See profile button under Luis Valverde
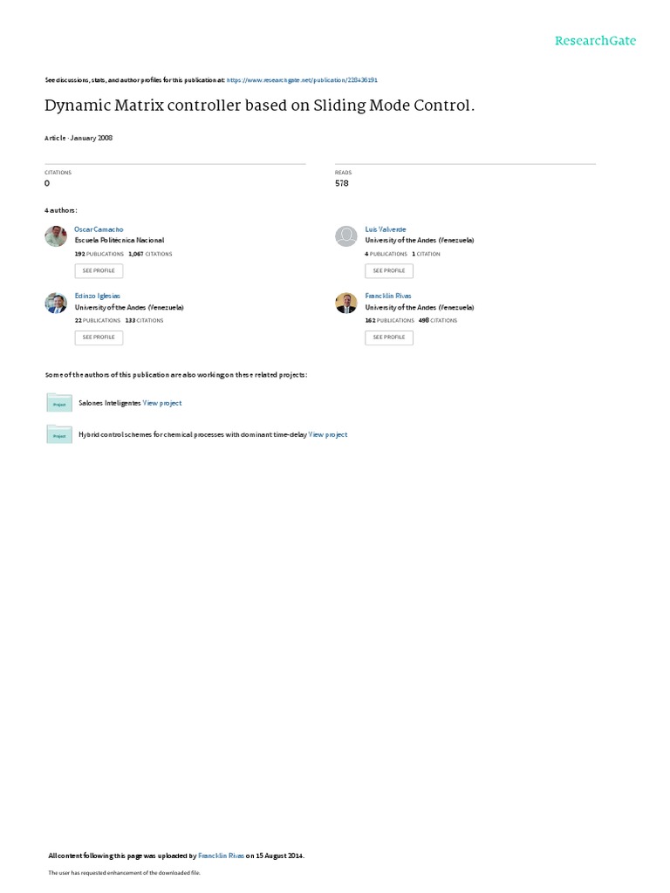 tap(389, 270)
